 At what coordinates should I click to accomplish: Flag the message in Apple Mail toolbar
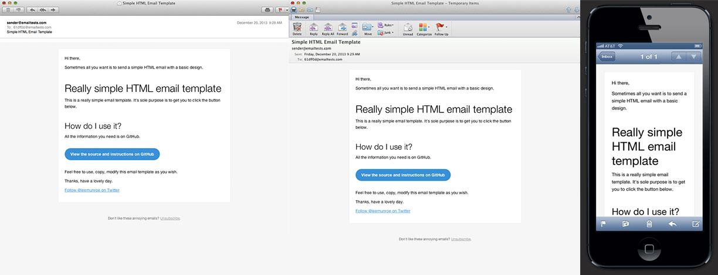pos(280,10)
